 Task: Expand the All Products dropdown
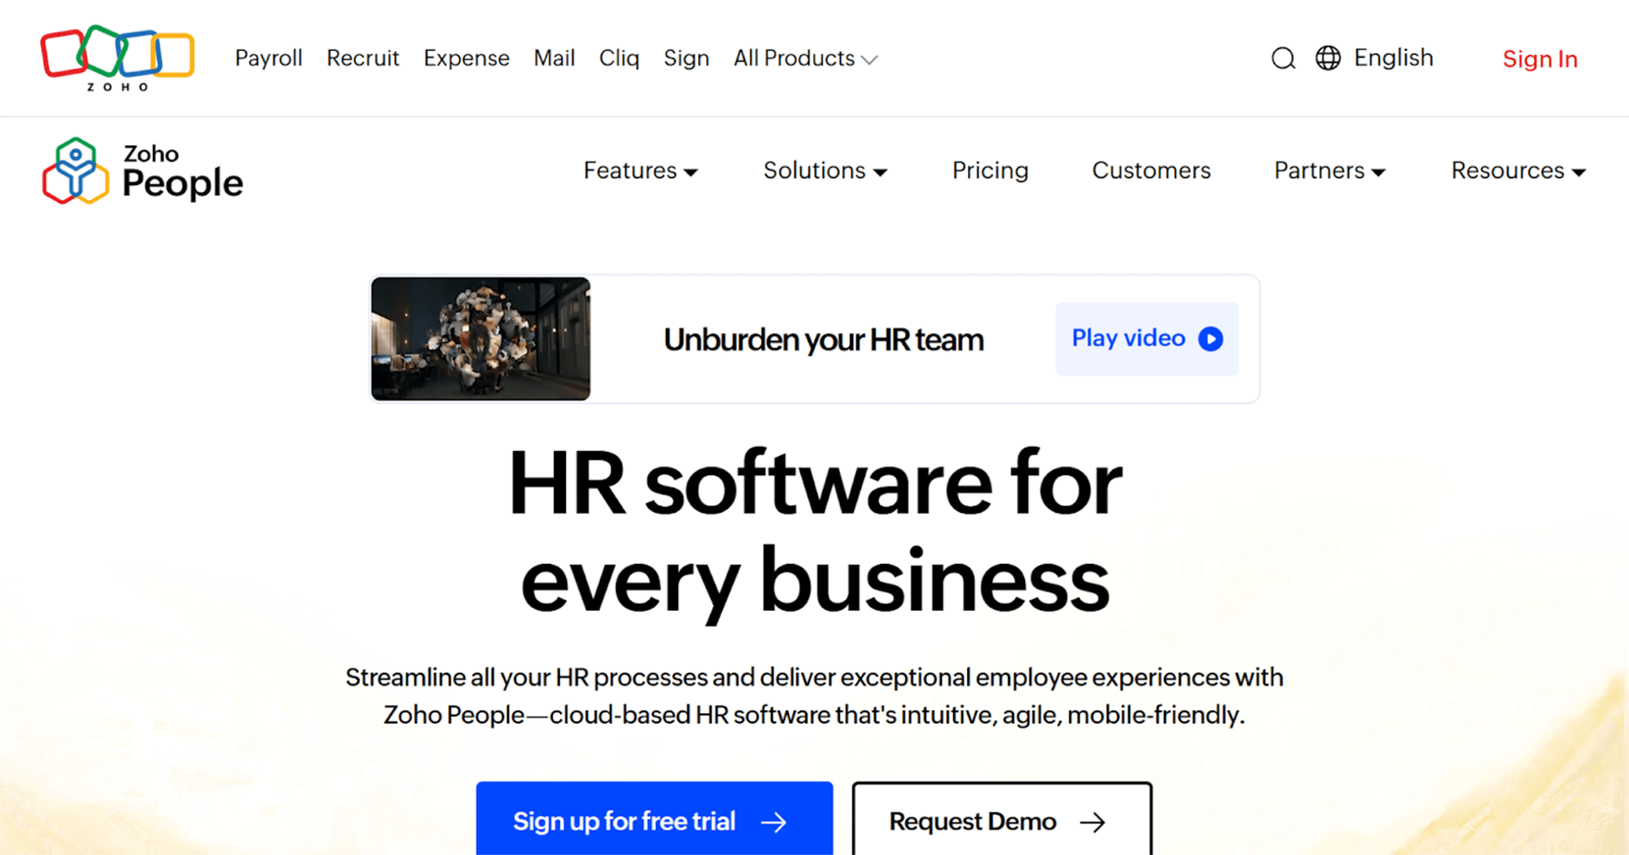[805, 58]
